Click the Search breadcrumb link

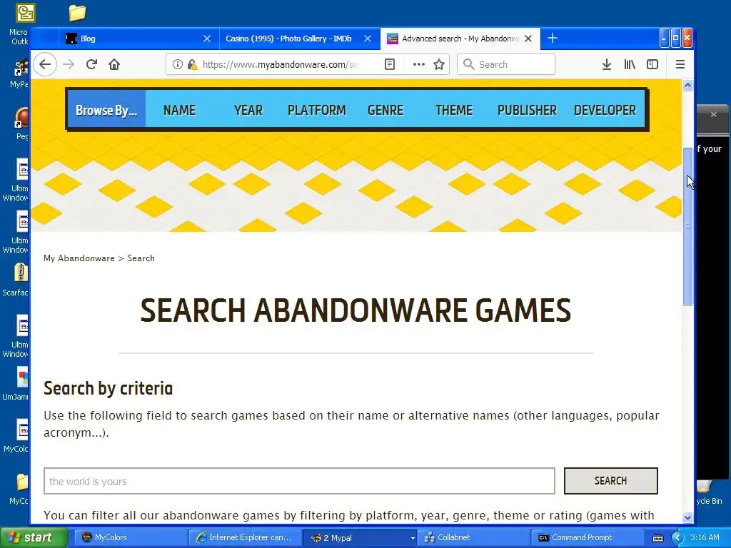(x=141, y=258)
